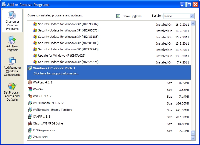Select WIP Miranda IM 1.7.12 entry
Image resolution: width=200 pixels, height=145 pixels.
point(109,103)
